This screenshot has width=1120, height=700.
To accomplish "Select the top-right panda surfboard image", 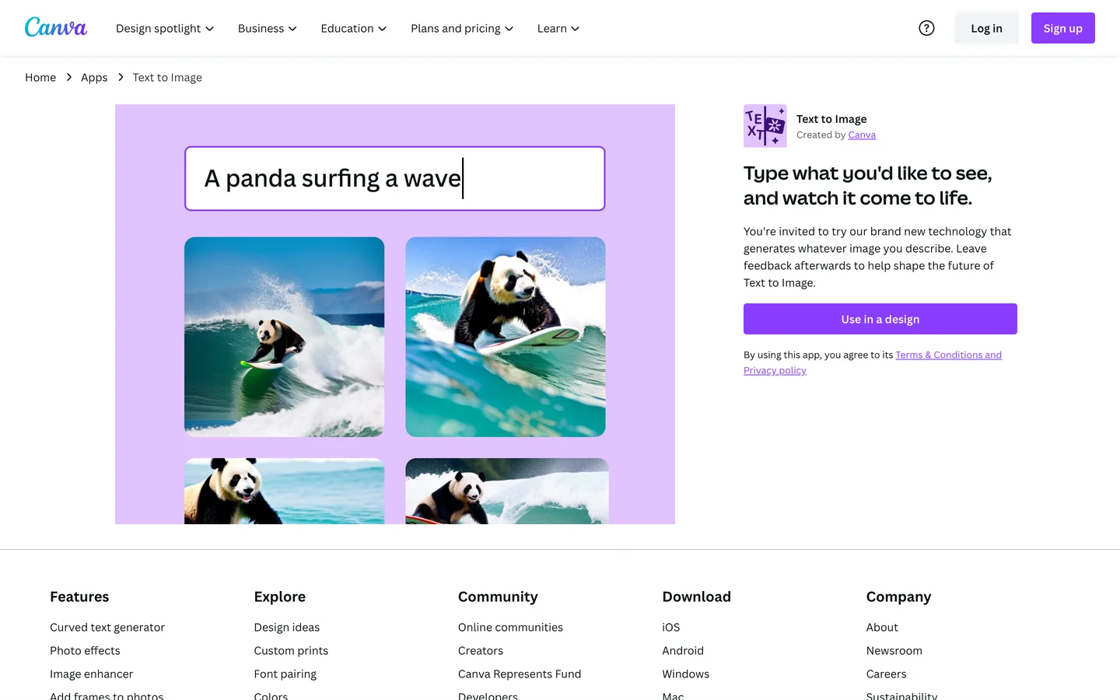I will (x=506, y=337).
